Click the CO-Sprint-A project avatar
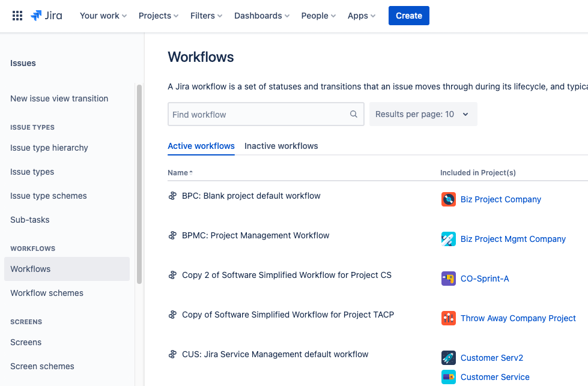 [x=449, y=279]
